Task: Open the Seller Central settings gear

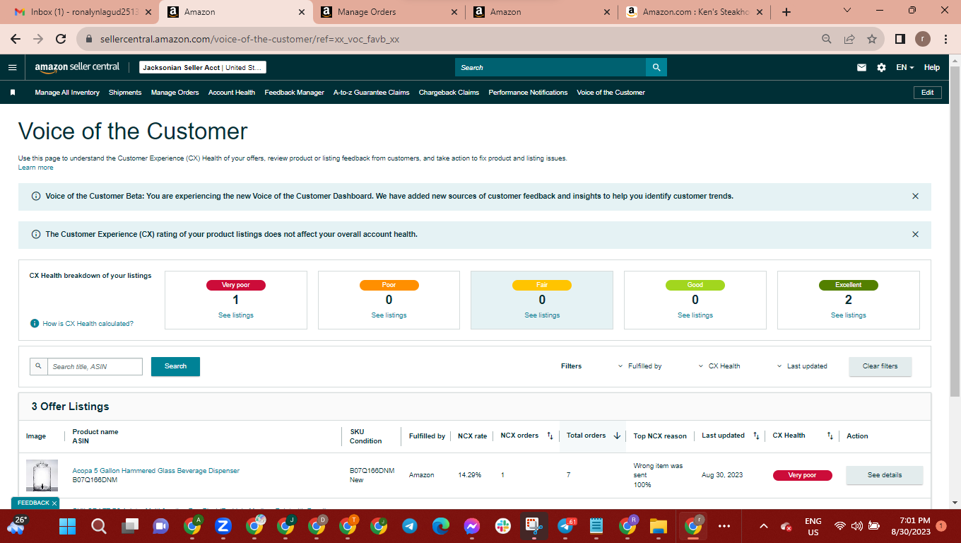Action: [881, 67]
